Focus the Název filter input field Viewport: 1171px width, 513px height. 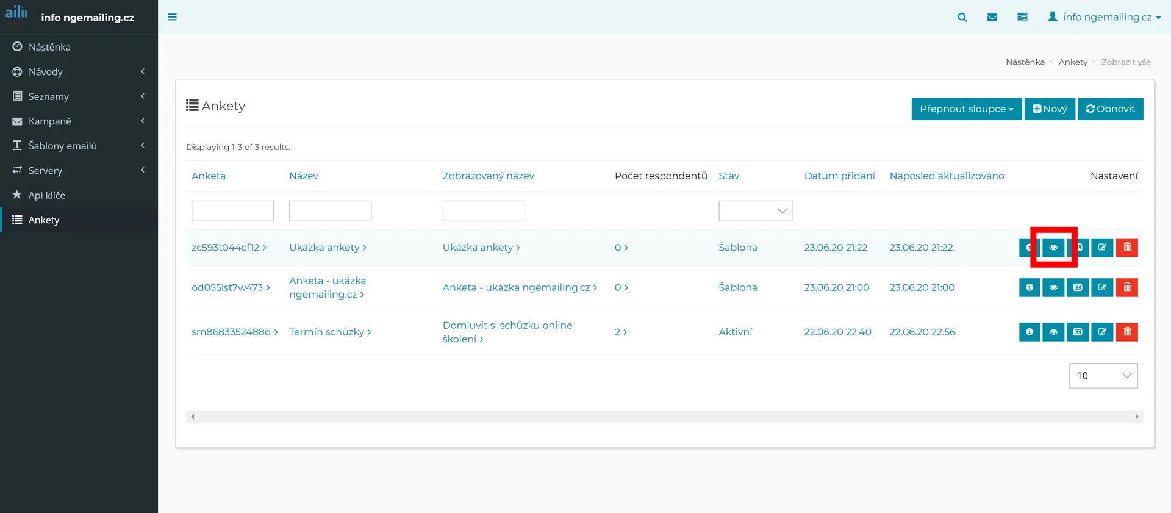tap(330, 211)
